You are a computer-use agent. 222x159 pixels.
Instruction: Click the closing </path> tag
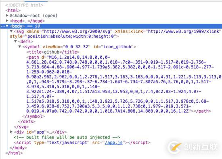pyautogui.click(x=203, y=111)
